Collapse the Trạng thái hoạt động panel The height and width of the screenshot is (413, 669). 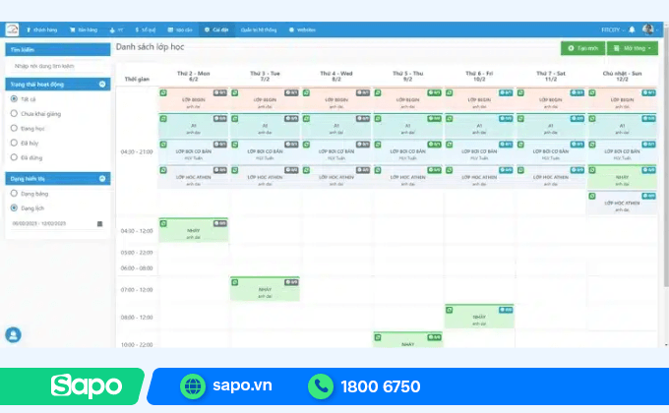(102, 84)
